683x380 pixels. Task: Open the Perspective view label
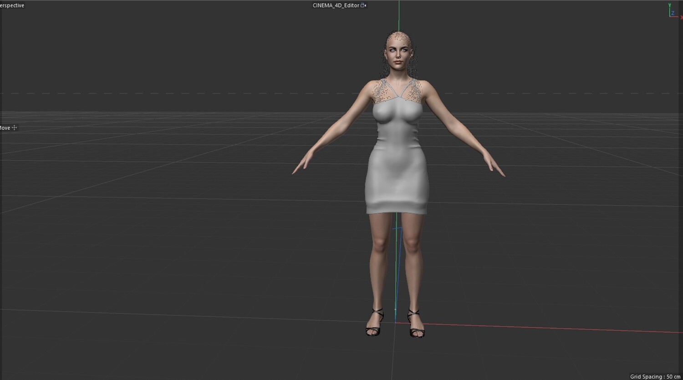tap(12, 5)
